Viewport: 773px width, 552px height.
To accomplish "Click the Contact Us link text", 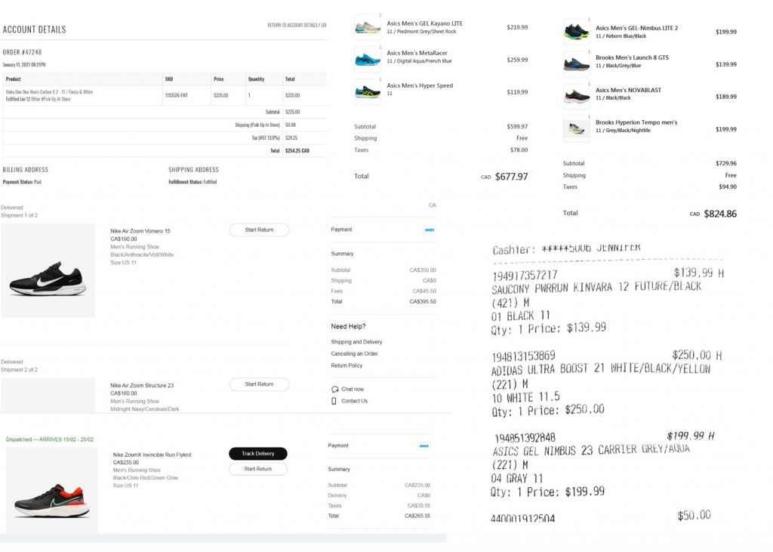I will [355, 401].
